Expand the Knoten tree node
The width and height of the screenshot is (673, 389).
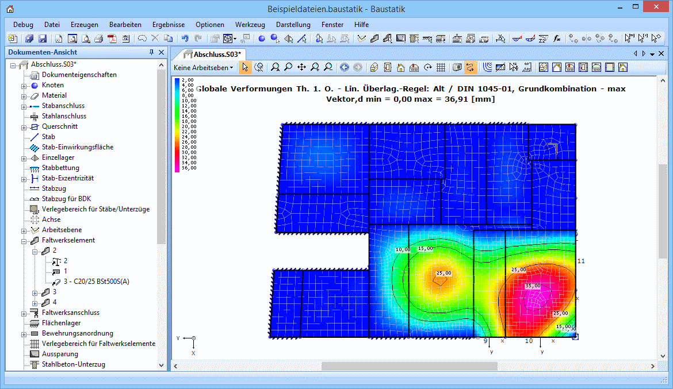(x=24, y=86)
